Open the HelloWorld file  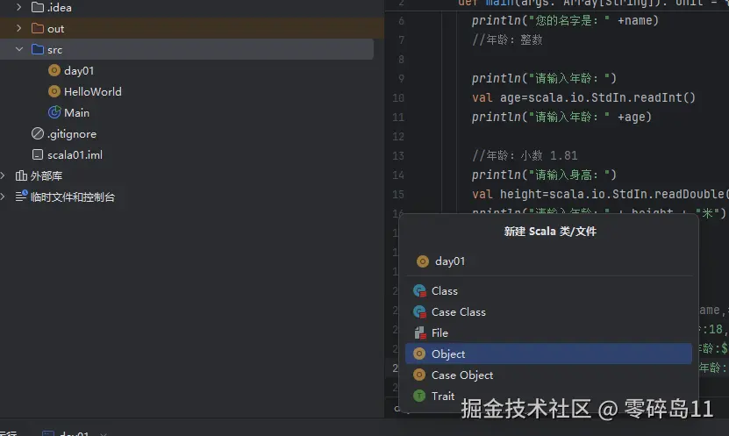[x=92, y=91]
